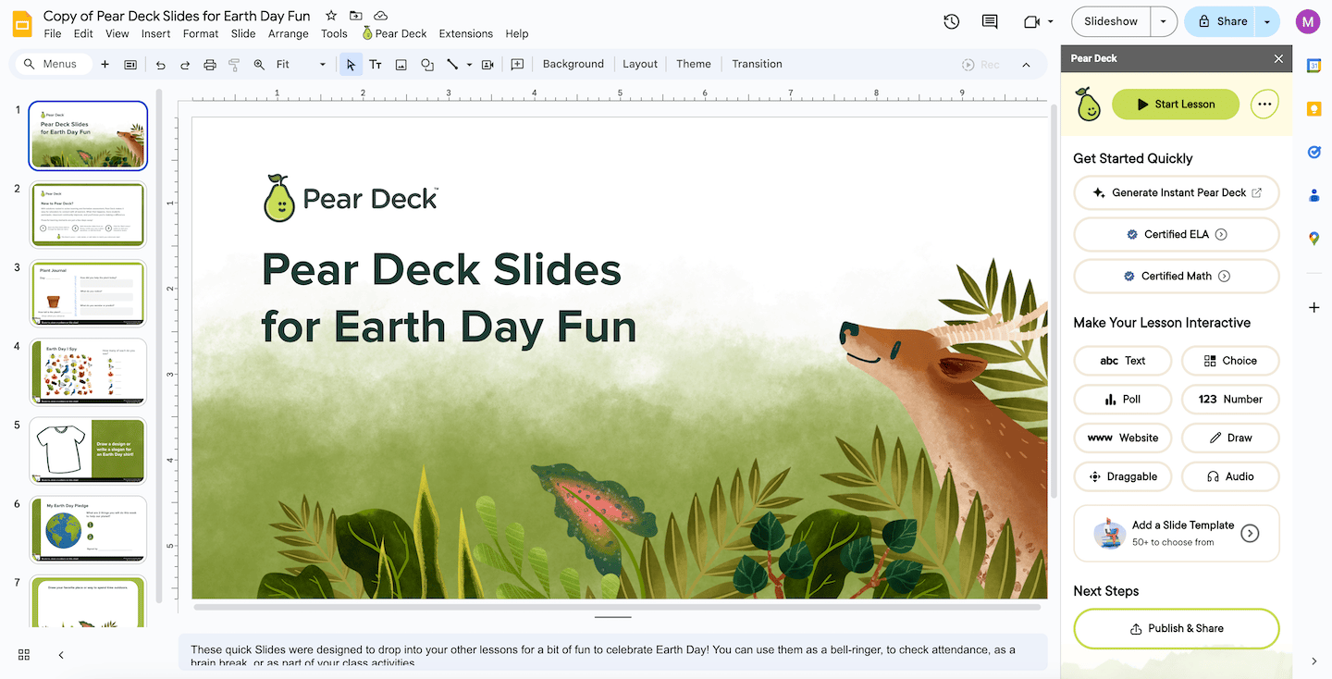Collapse the toolbar with the up chevron

click(x=1026, y=65)
